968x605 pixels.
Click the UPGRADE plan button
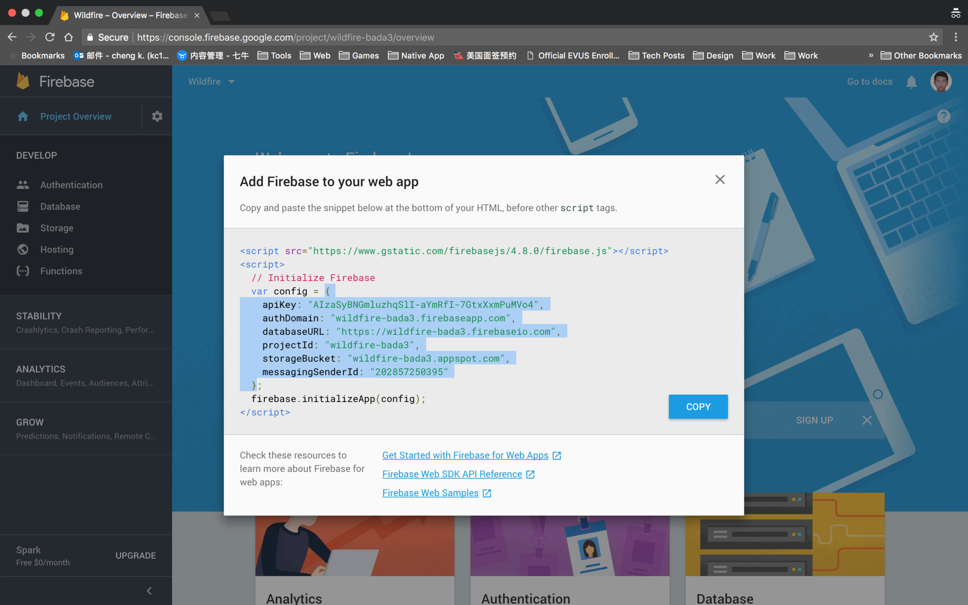coord(136,556)
